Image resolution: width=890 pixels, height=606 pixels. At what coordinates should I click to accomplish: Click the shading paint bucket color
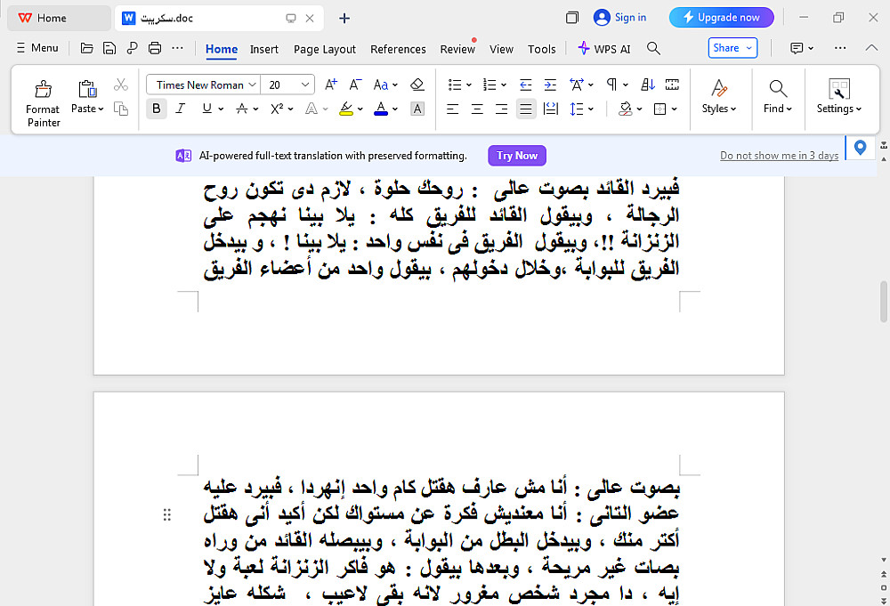point(625,109)
